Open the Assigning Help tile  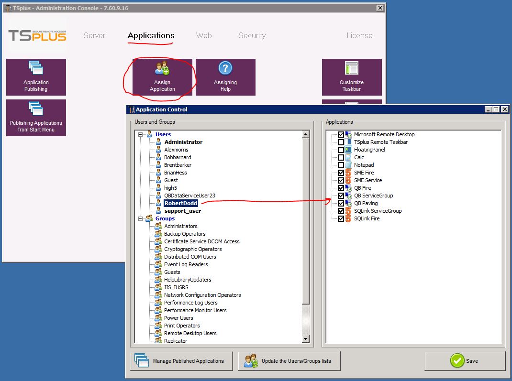(225, 77)
